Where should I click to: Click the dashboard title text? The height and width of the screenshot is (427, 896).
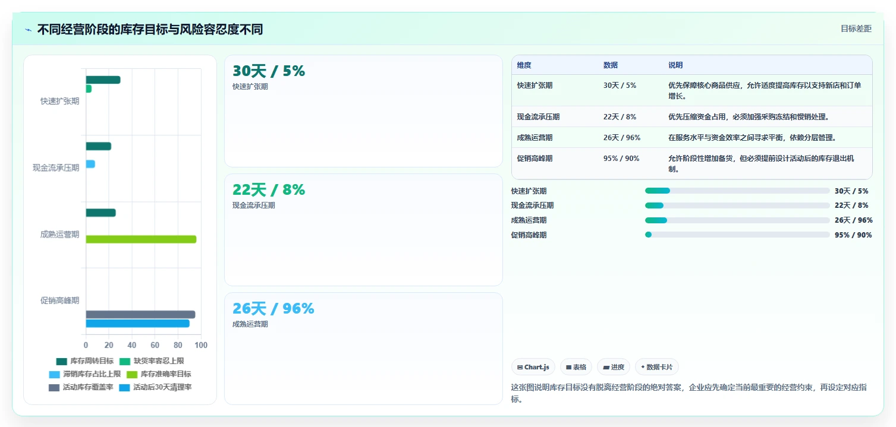tap(150, 30)
